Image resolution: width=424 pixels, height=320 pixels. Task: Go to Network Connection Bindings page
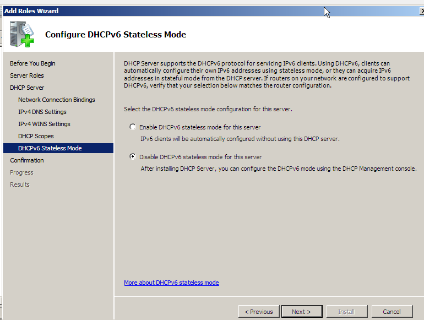(x=57, y=100)
